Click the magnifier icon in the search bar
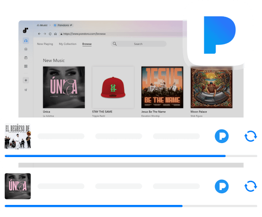Screen dimensions: 262x217 pyautogui.click(x=115, y=43)
